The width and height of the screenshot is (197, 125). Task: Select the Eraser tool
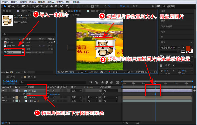pos(56,6)
